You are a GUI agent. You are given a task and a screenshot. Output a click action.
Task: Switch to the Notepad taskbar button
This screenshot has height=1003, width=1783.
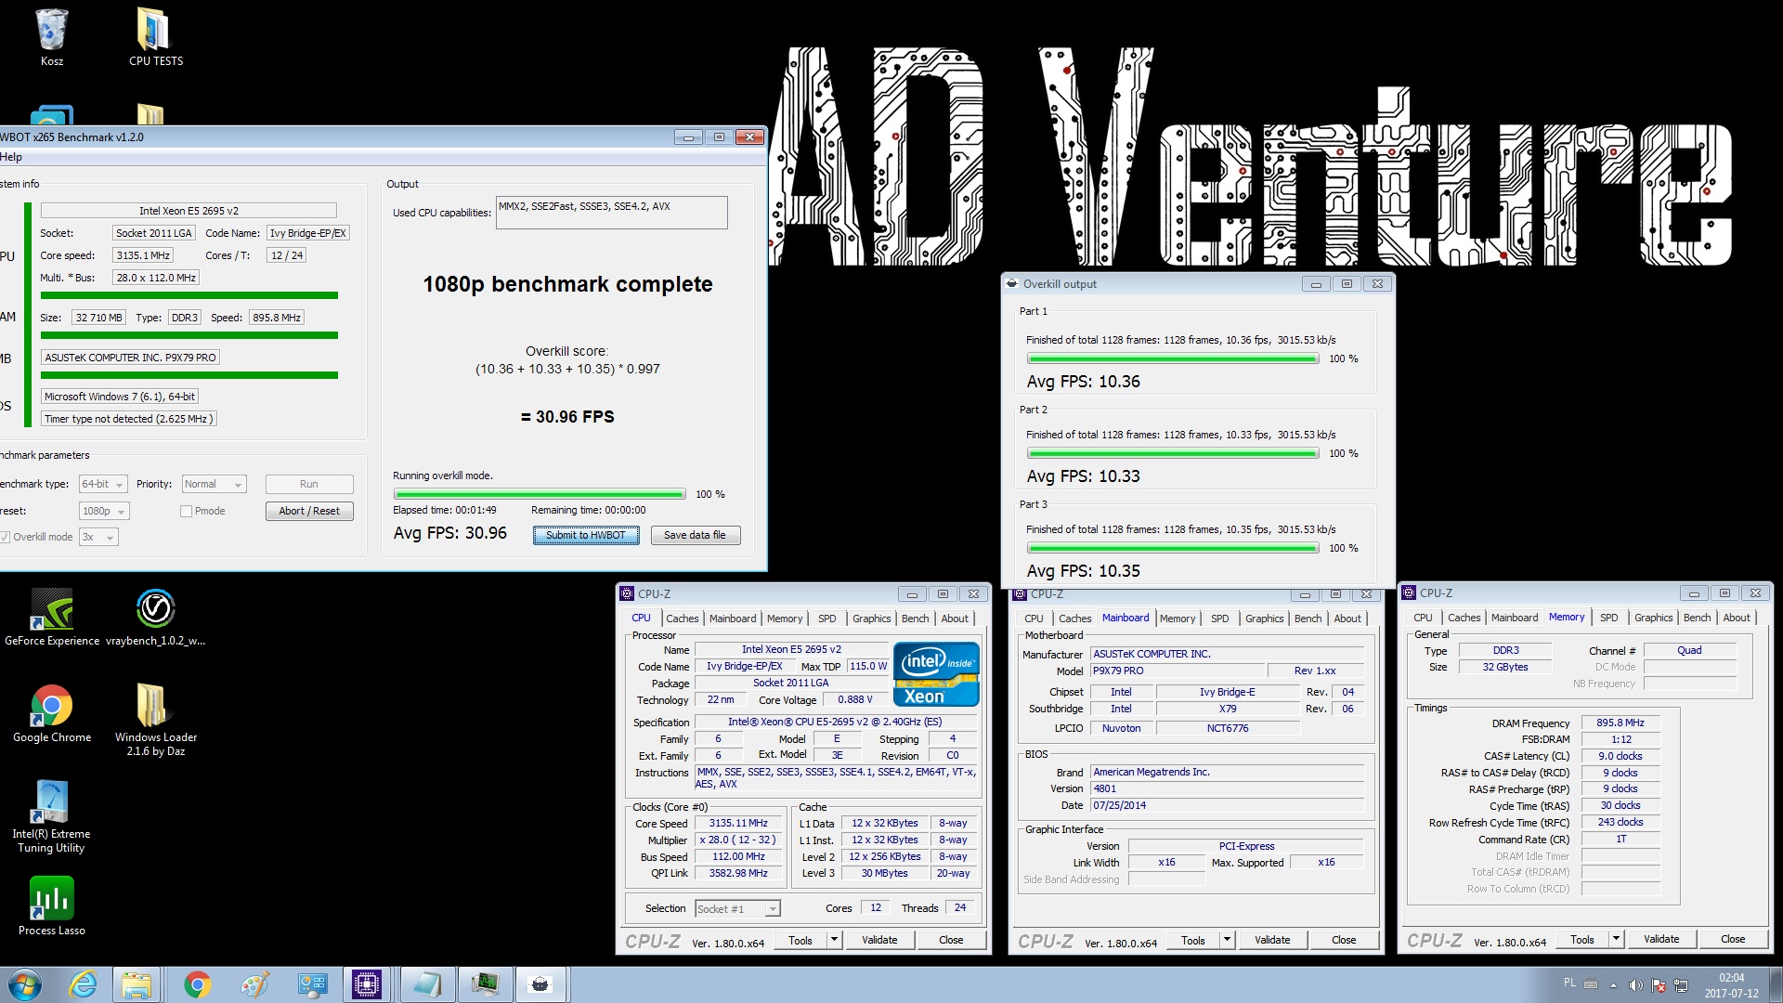[426, 984]
